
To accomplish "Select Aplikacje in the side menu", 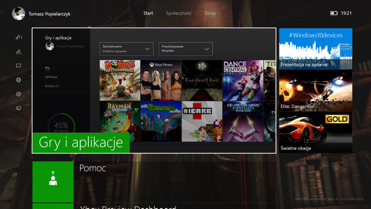I will (51, 76).
